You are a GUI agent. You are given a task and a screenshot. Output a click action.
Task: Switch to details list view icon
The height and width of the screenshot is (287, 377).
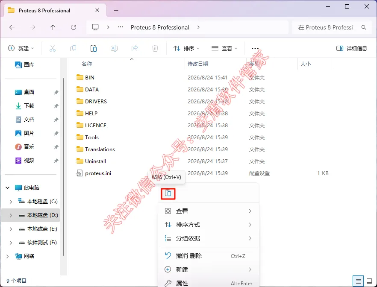[x=358, y=281]
